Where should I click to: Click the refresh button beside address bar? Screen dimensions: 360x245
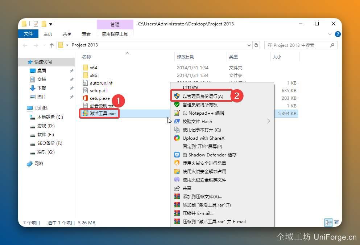(x=256, y=45)
